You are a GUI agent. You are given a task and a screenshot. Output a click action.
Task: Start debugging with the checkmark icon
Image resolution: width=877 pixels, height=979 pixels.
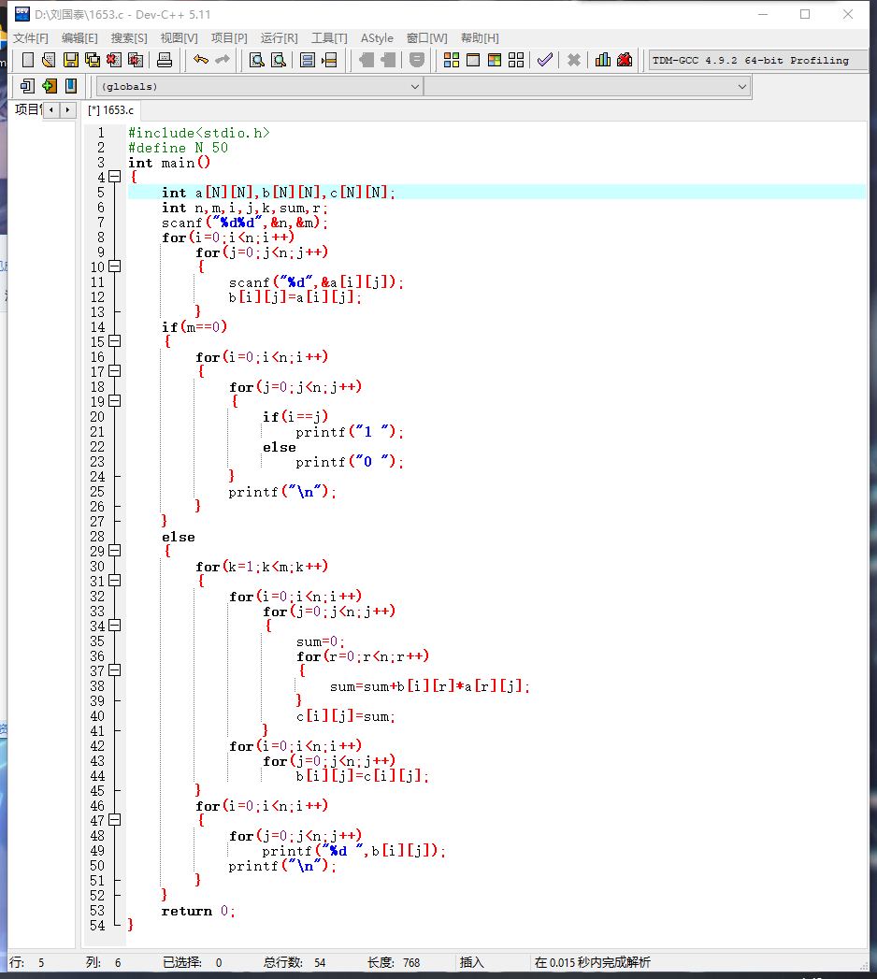tap(545, 60)
